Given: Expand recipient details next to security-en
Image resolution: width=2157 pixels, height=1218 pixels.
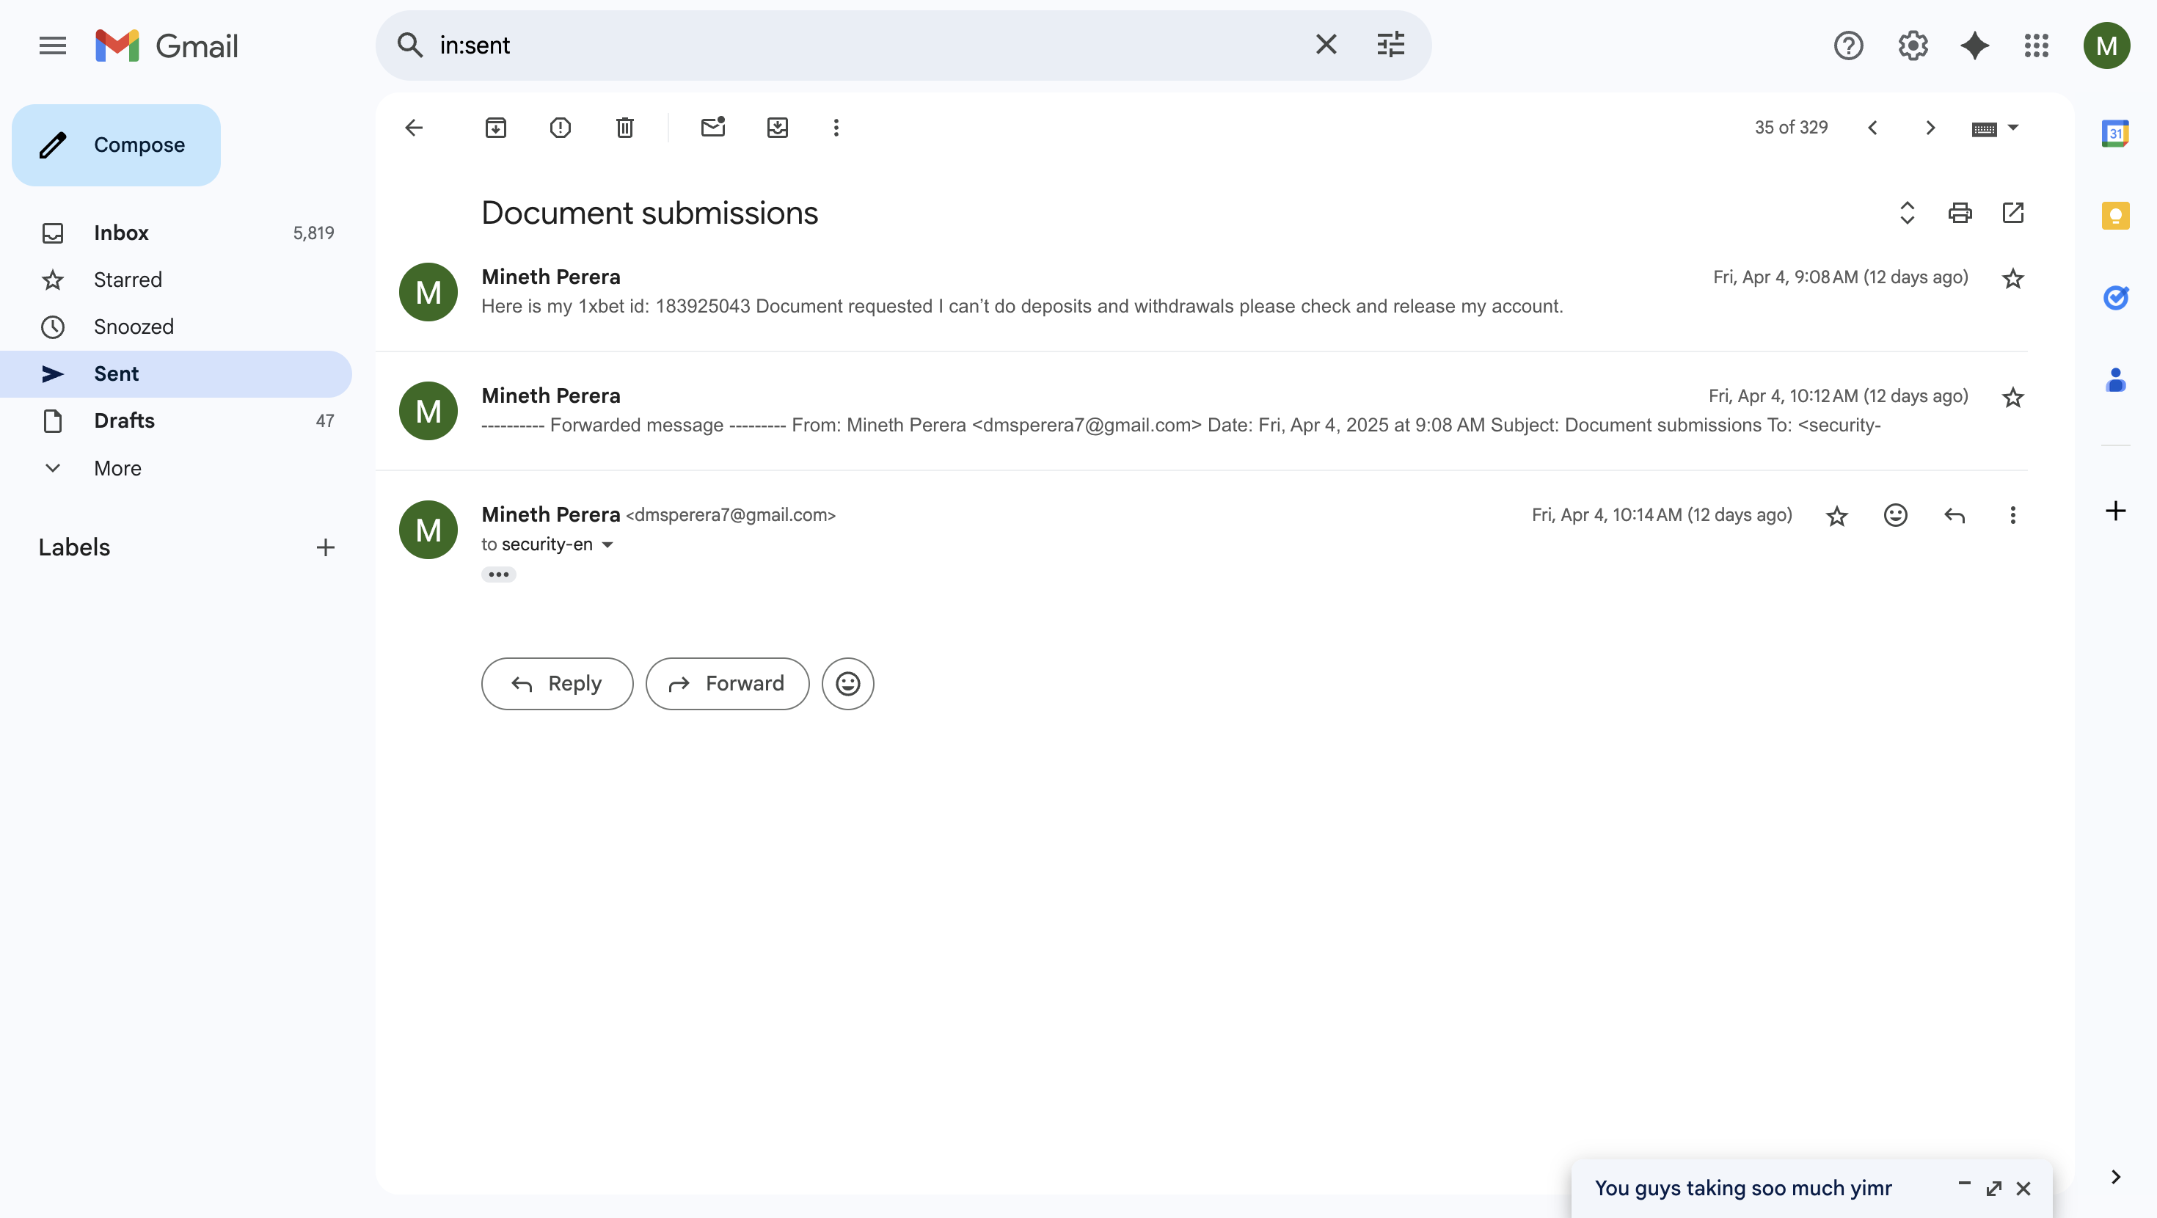Looking at the screenshot, I should click(608, 544).
